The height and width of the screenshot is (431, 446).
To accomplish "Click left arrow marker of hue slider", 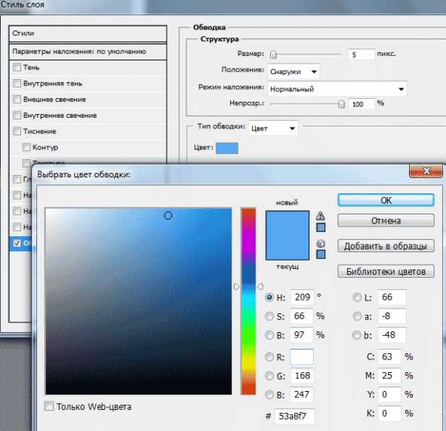I will click(236, 287).
